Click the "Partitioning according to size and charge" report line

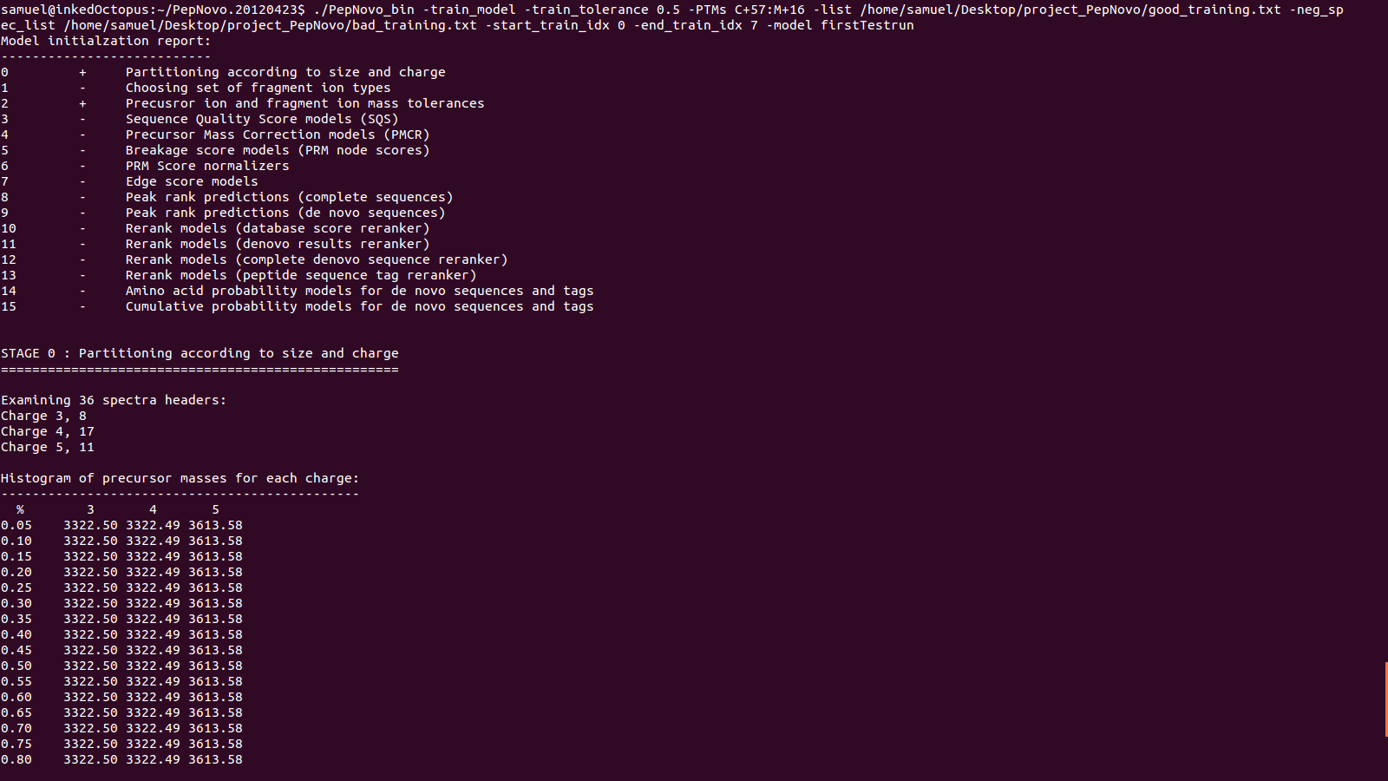[285, 73]
